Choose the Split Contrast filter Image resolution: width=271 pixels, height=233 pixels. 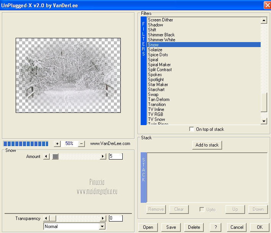tap(204, 70)
